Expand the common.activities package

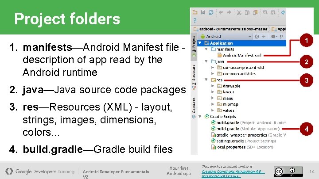(x=213, y=73)
